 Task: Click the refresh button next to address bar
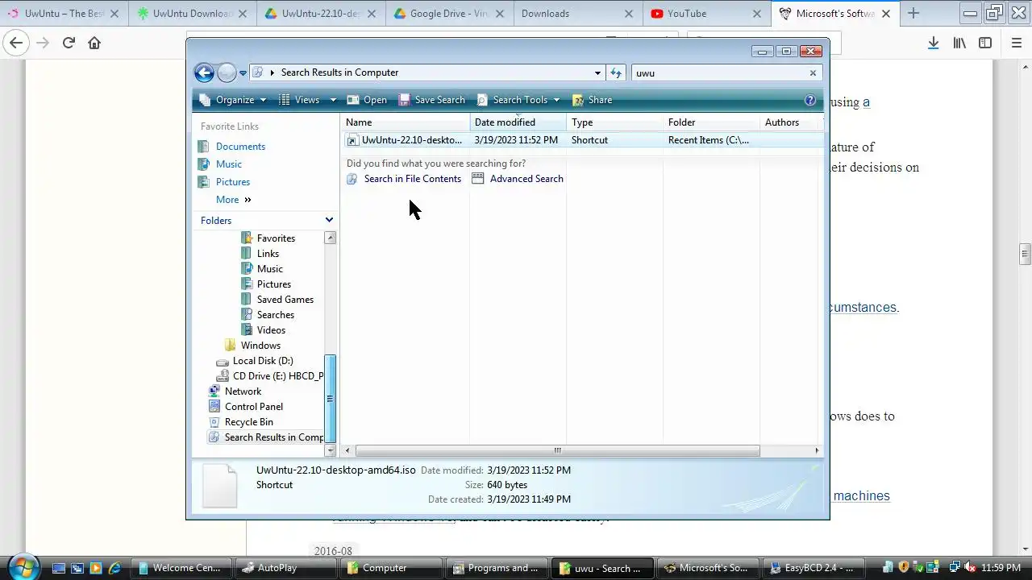(616, 72)
